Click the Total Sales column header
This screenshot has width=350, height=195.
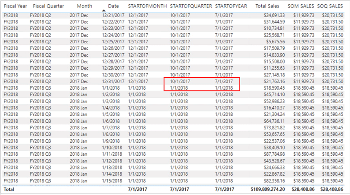(x=267, y=6)
